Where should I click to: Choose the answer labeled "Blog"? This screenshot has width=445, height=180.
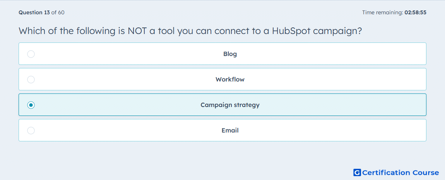[230, 54]
